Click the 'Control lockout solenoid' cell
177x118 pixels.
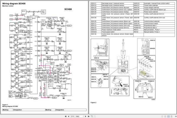tap(159, 21)
